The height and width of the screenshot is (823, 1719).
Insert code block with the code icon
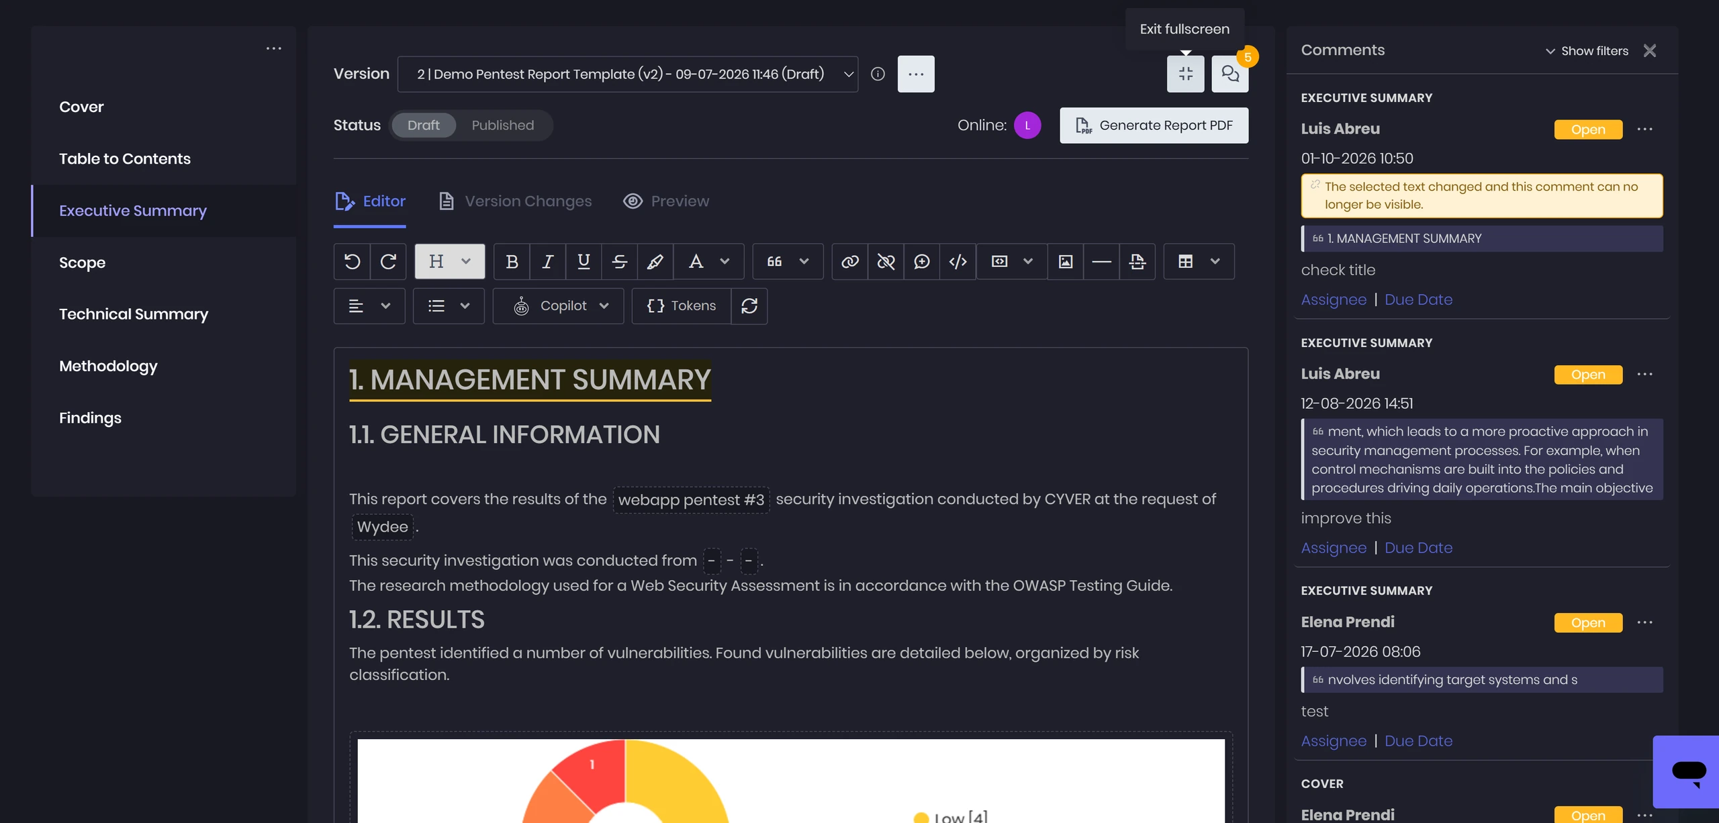(x=958, y=262)
